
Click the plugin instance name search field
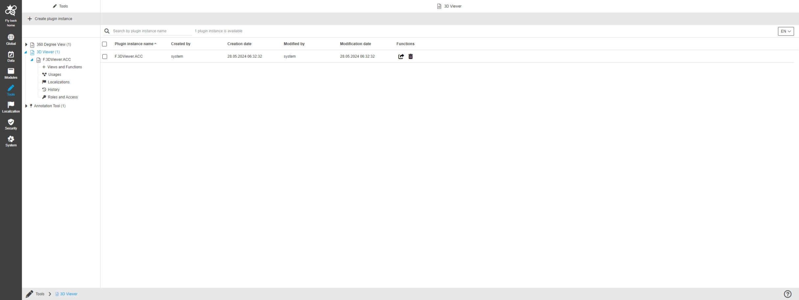(x=152, y=31)
